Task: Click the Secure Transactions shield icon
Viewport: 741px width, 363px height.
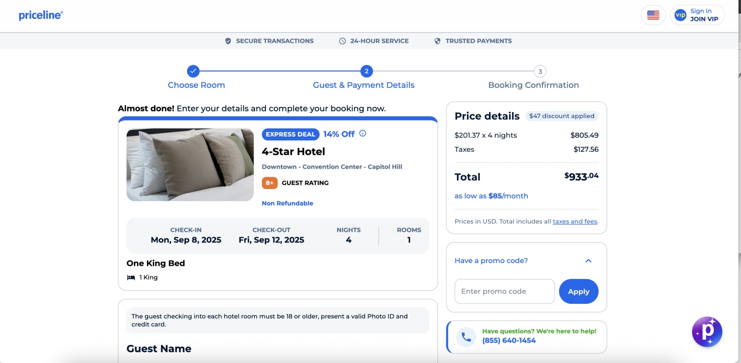Action: point(228,41)
